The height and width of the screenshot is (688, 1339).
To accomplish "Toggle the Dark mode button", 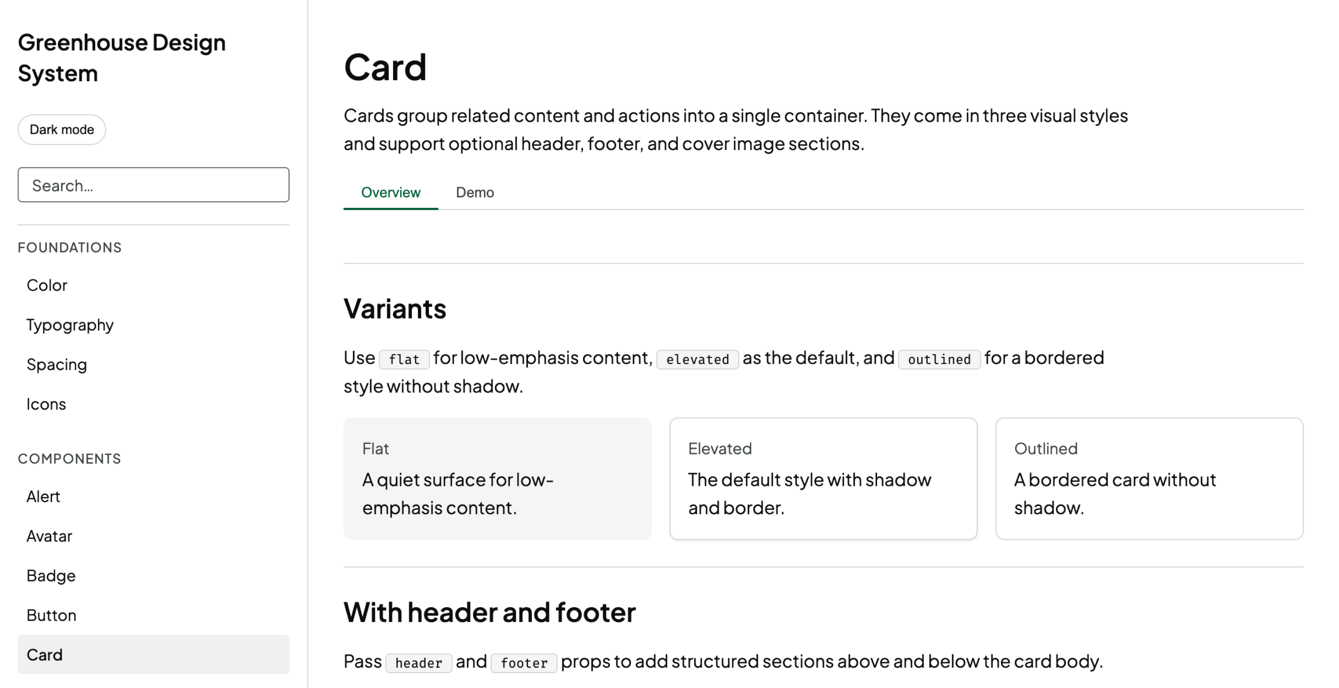I will [62, 130].
